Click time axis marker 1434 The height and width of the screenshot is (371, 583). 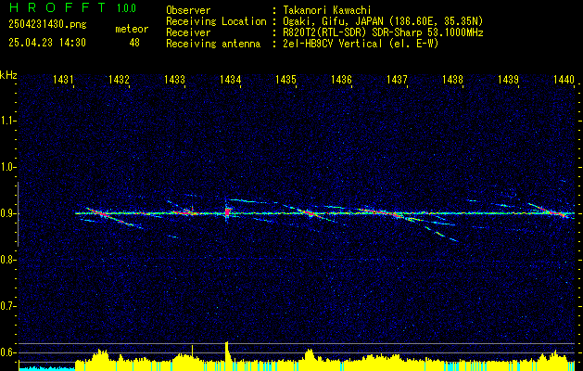click(230, 79)
